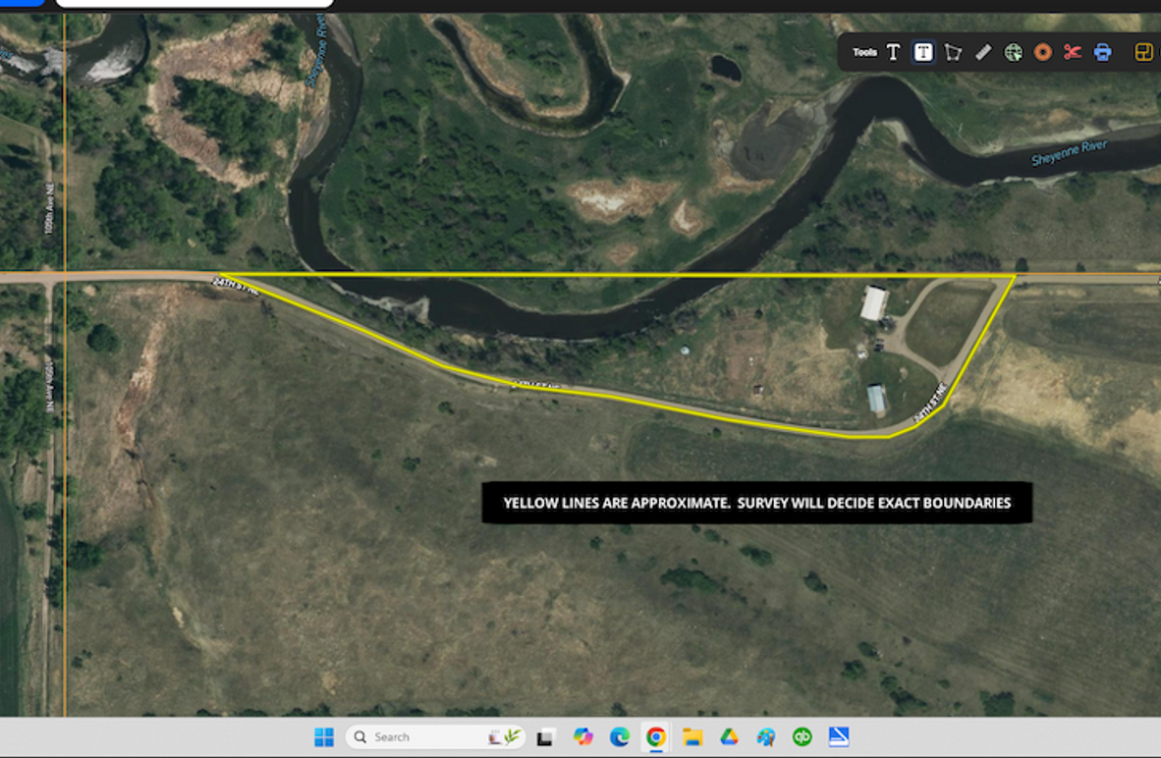
Task: Open Microsoft Edge from the taskbar
Action: 620,737
